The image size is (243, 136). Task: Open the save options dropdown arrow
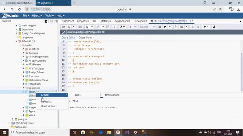pos(74,27)
